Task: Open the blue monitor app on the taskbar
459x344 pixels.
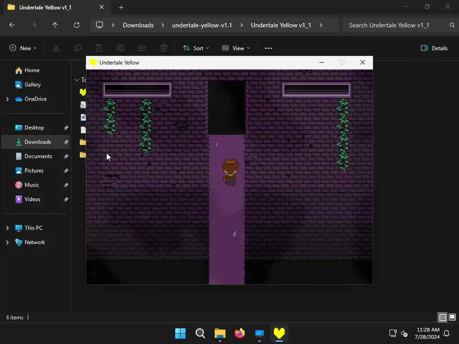Action: click(x=260, y=333)
